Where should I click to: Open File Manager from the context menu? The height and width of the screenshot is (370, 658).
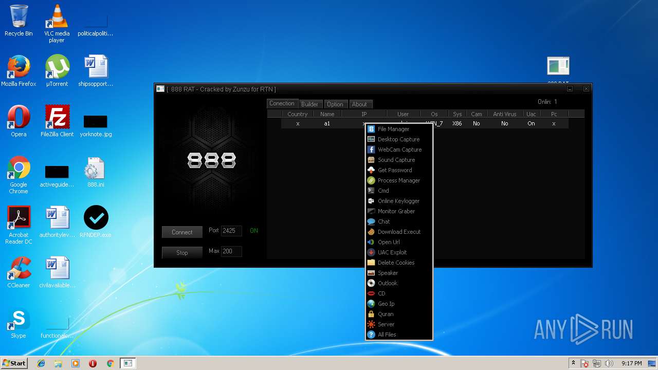coord(399,129)
